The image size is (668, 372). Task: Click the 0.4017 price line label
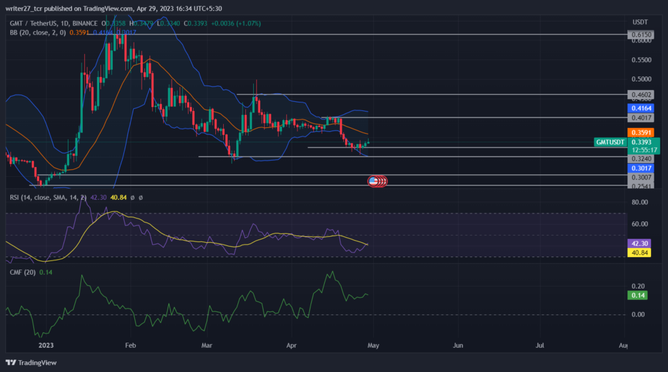click(x=641, y=118)
